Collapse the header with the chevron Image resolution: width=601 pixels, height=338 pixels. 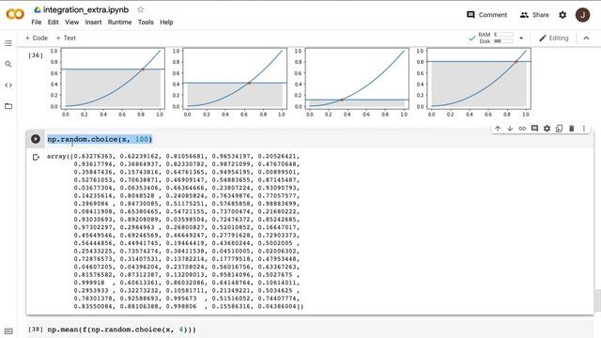pos(586,38)
